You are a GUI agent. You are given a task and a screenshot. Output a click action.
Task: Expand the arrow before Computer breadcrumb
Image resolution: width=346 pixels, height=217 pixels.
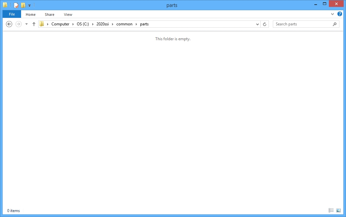pyautogui.click(x=48, y=24)
